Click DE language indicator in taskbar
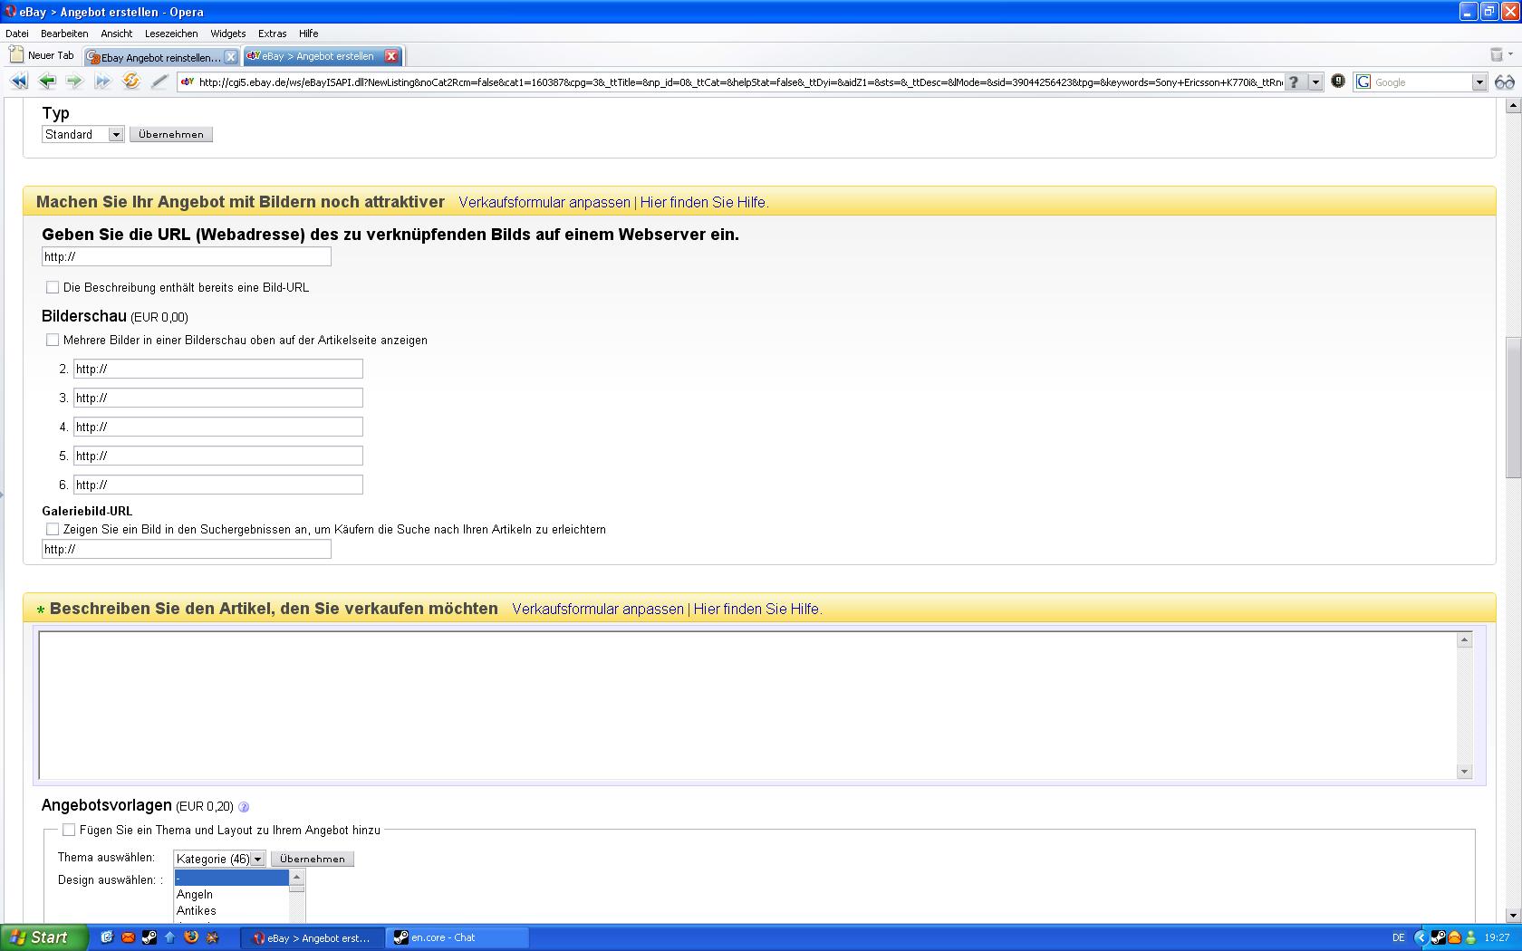The width and height of the screenshot is (1522, 951). 1399,937
